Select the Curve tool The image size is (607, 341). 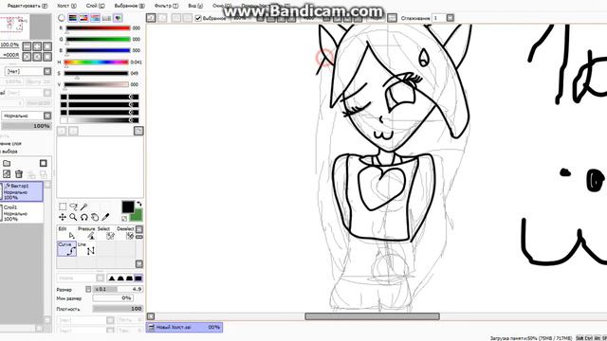[x=66, y=248]
